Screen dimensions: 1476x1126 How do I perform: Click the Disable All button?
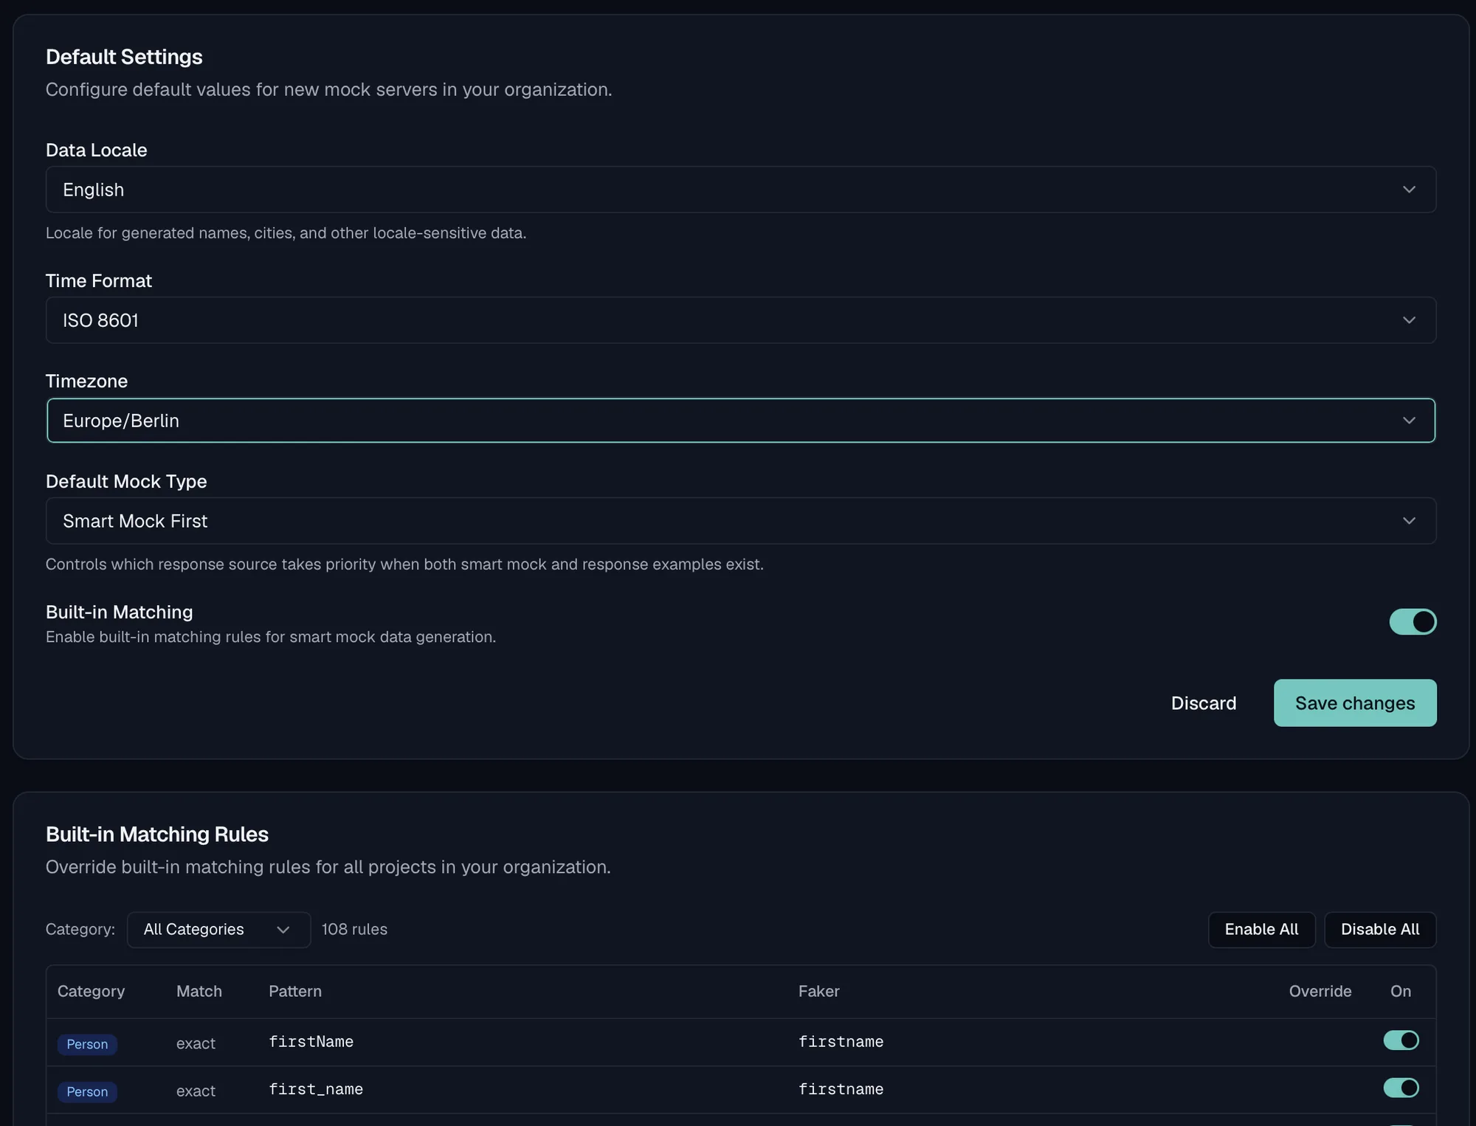tap(1380, 930)
